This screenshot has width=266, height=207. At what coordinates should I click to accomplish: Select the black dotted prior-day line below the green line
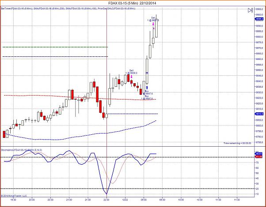pyautogui.click(x=55, y=56)
